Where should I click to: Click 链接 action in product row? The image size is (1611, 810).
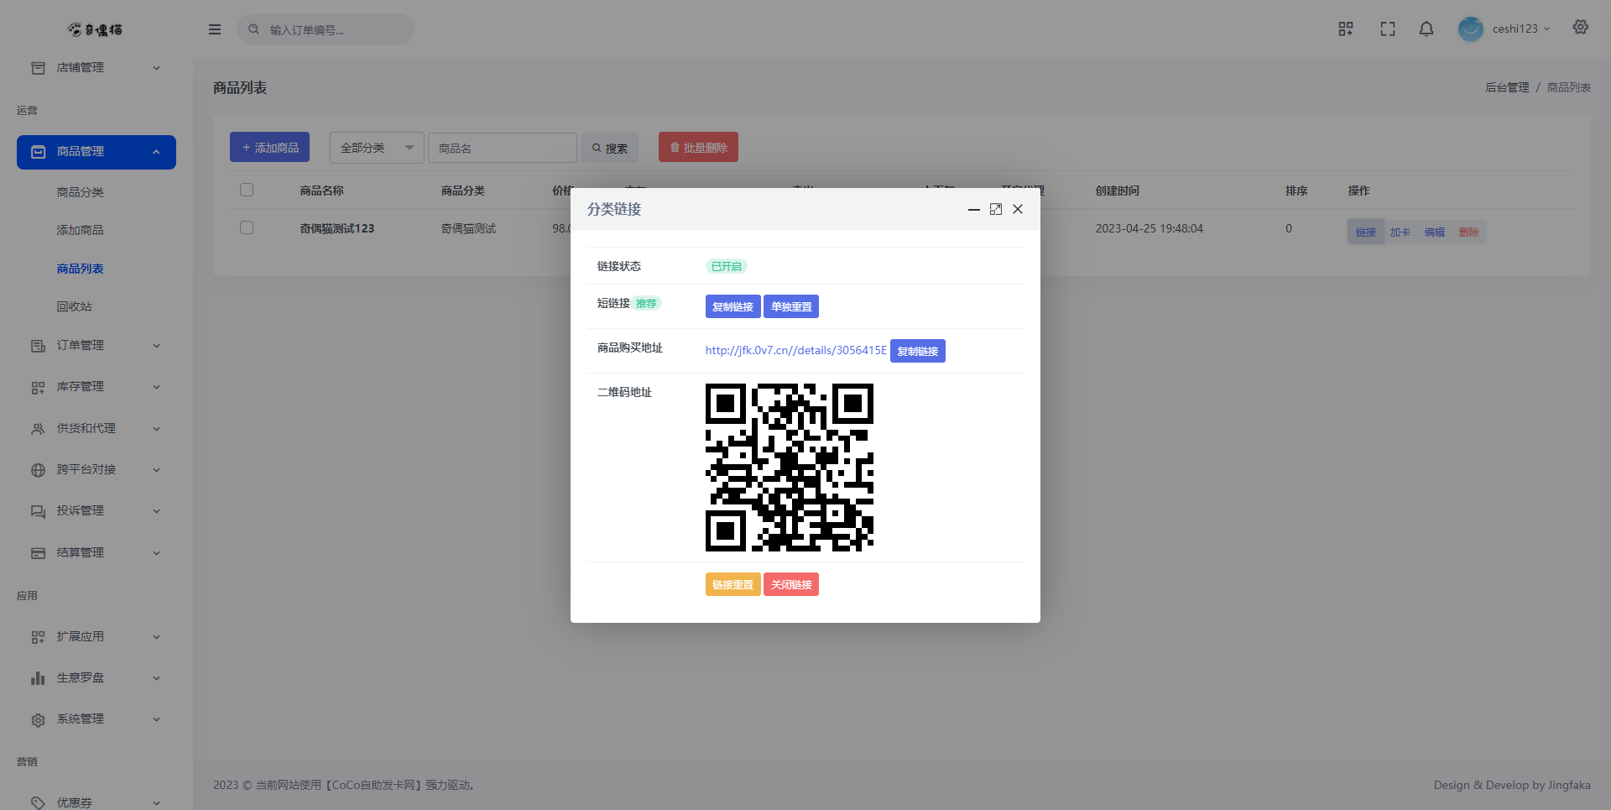point(1366,232)
